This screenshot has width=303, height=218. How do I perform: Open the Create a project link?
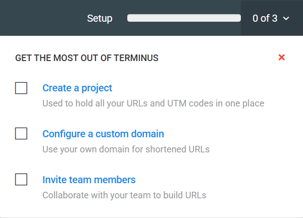(77, 88)
